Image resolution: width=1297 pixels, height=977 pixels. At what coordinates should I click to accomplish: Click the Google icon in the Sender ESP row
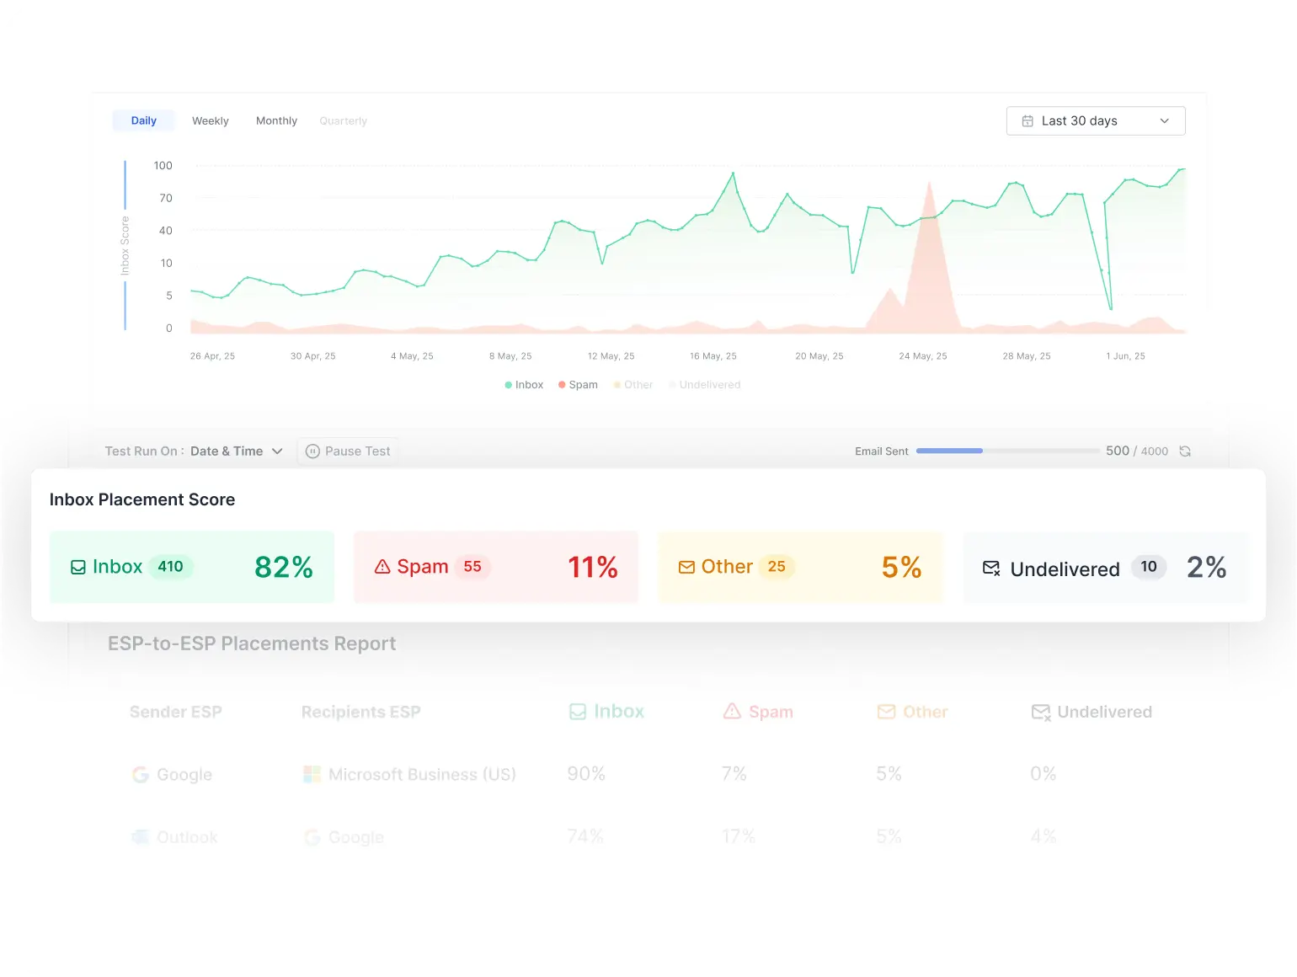point(141,774)
